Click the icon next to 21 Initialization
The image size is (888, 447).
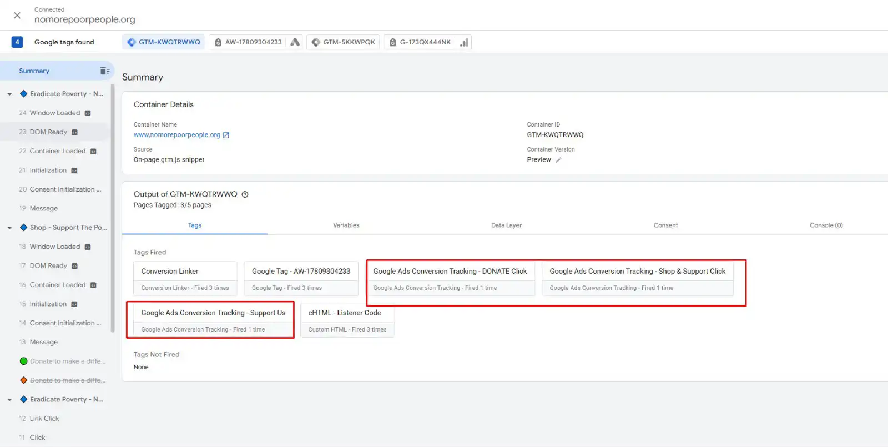tap(74, 170)
